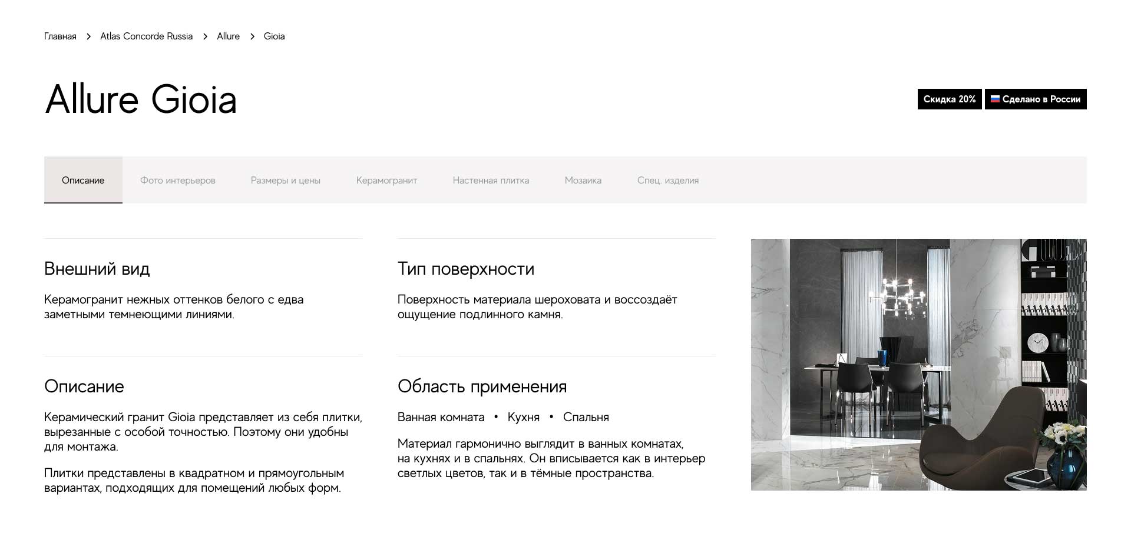Click Ванная комната application label
1131x540 pixels.
441,417
